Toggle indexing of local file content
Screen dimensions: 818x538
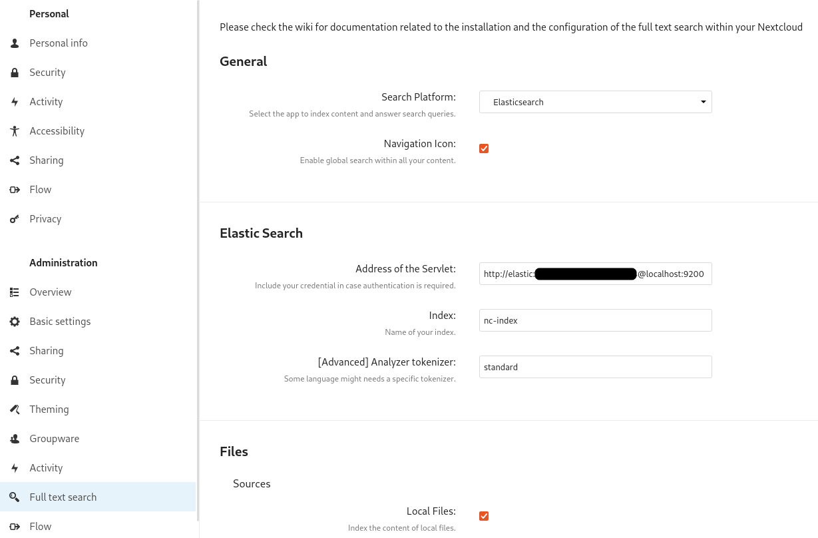click(484, 515)
